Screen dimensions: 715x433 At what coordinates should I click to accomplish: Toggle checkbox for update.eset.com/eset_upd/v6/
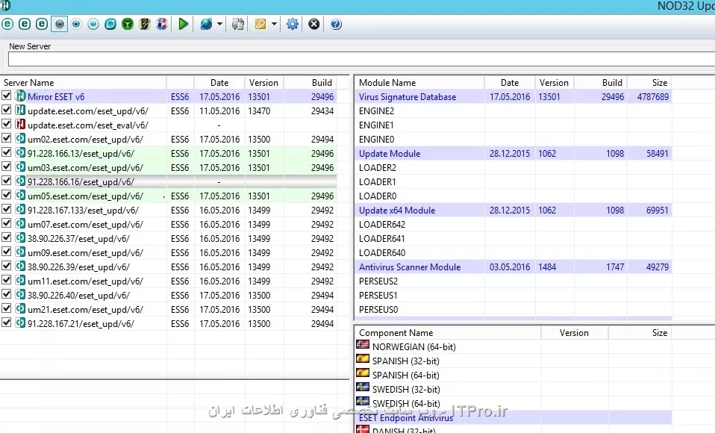coord(7,110)
